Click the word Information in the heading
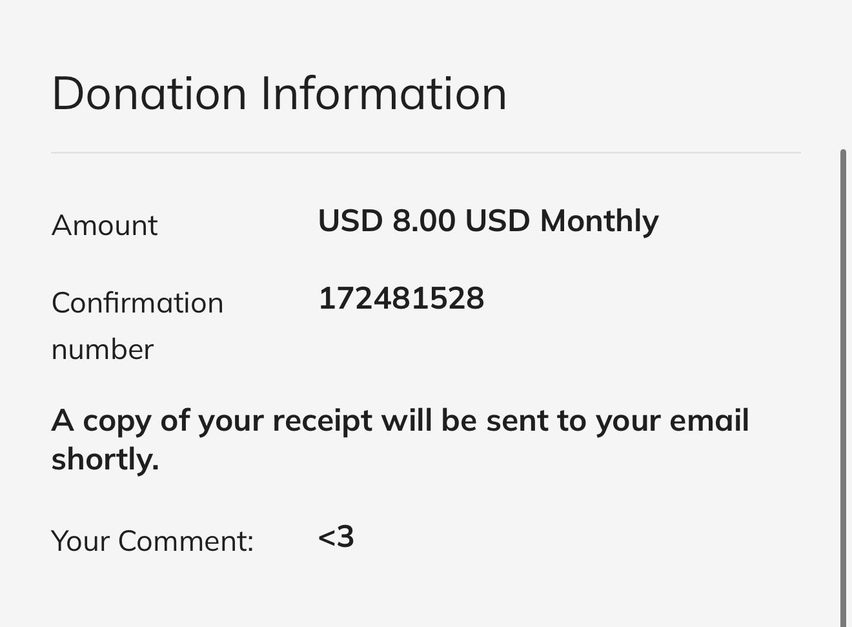The width and height of the screenshot is (852, 627). pyautogui.click(x=383, y=94)
